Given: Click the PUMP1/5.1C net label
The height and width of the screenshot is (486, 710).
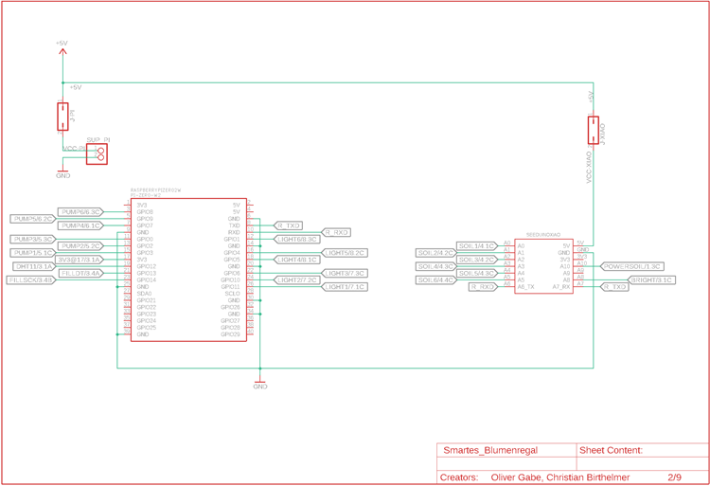Looking at the screenshot, I should click(x=33, y=253).
